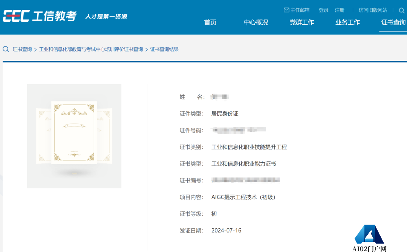Viewport: 407px width, 252px height.
Task: Select the 证书查询 navigation tab
Action: point(393,22)
